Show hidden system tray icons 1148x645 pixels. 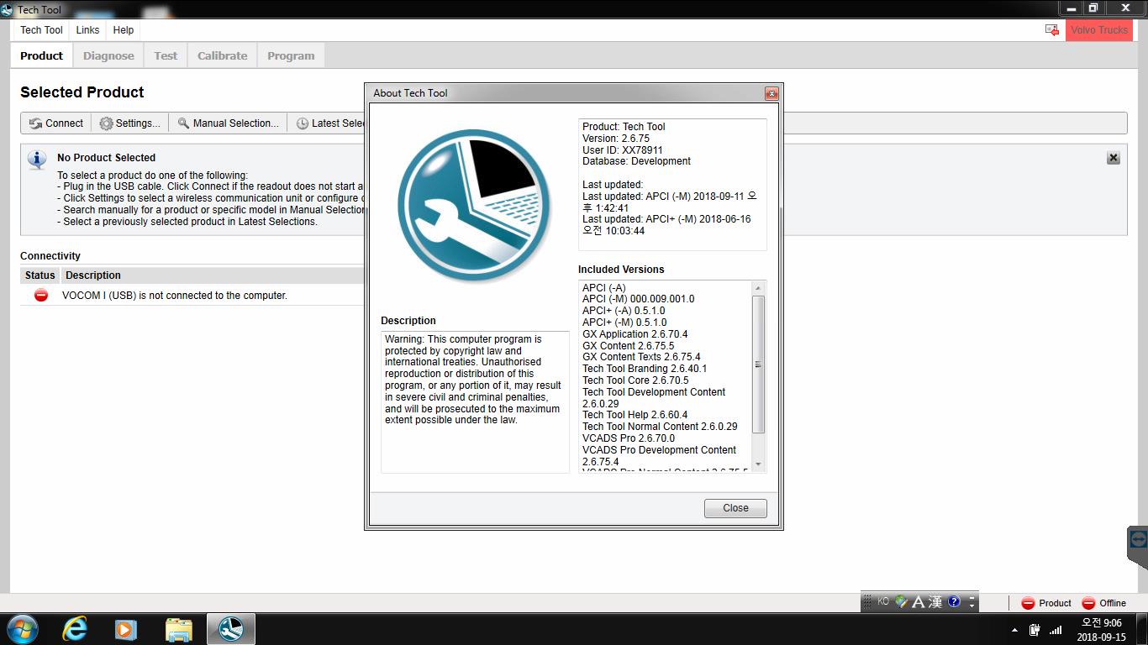[1014, 630]
